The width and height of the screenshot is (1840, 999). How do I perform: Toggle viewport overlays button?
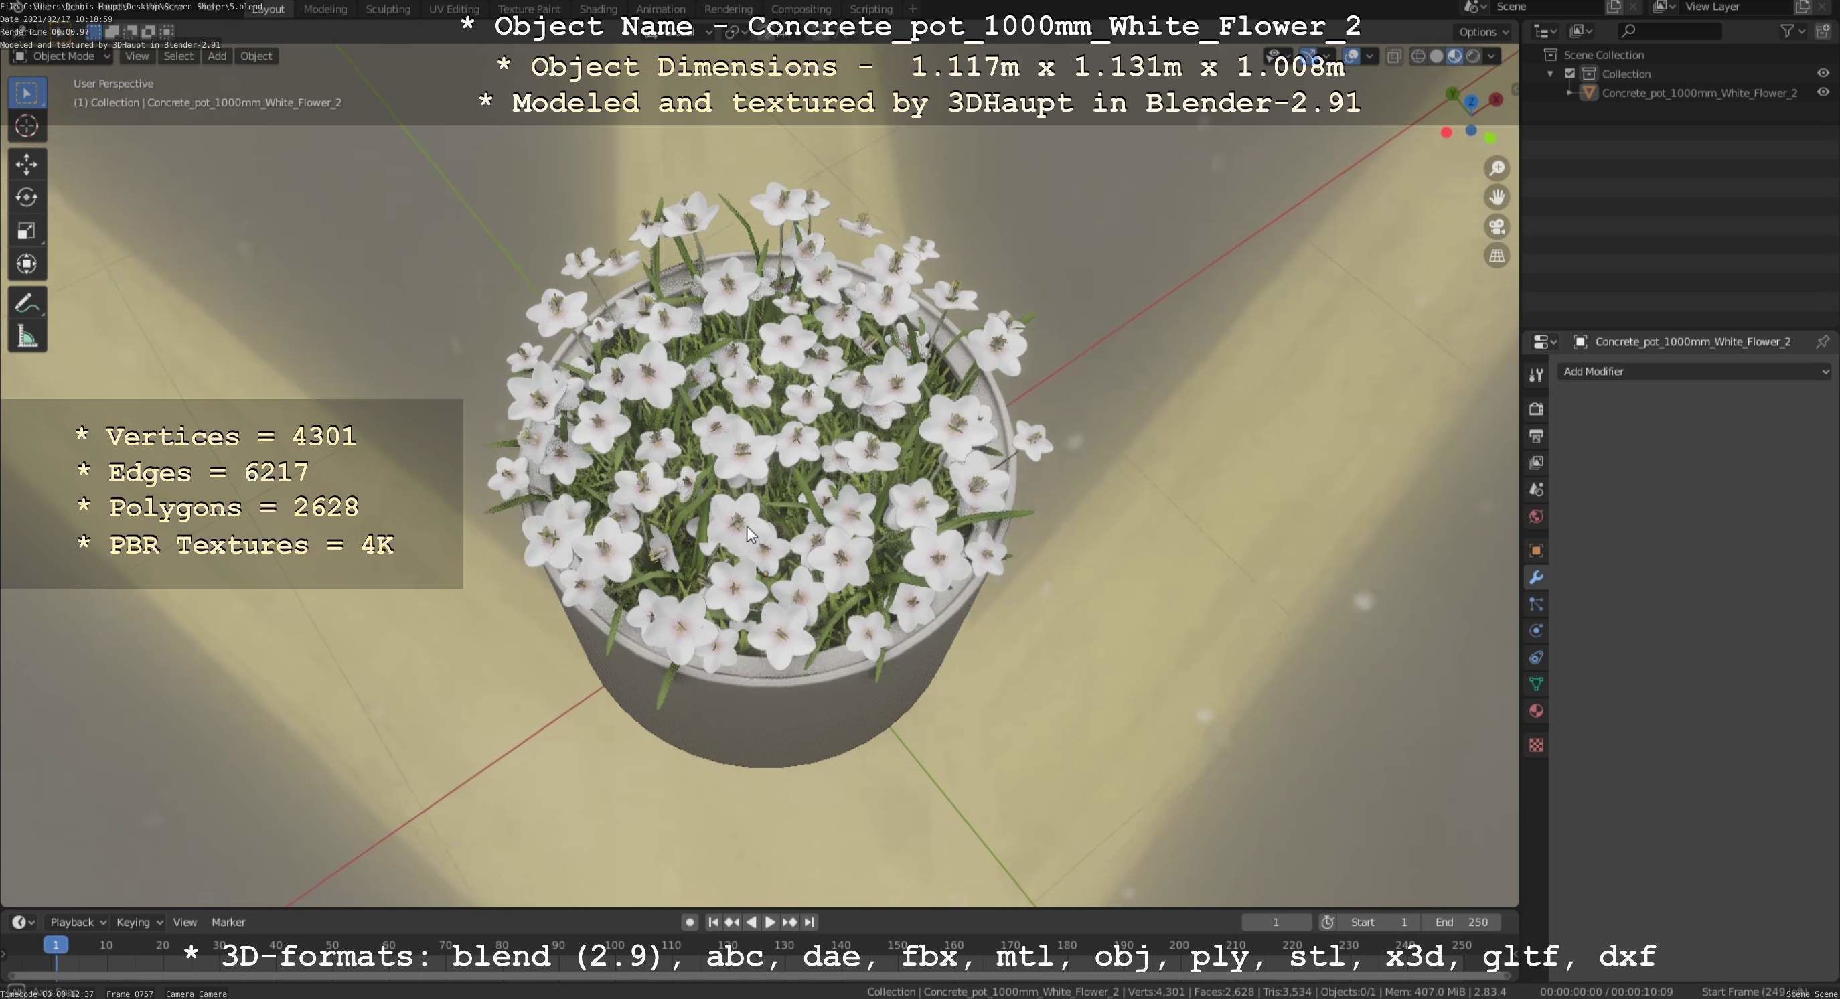(x=1351, y=56)
